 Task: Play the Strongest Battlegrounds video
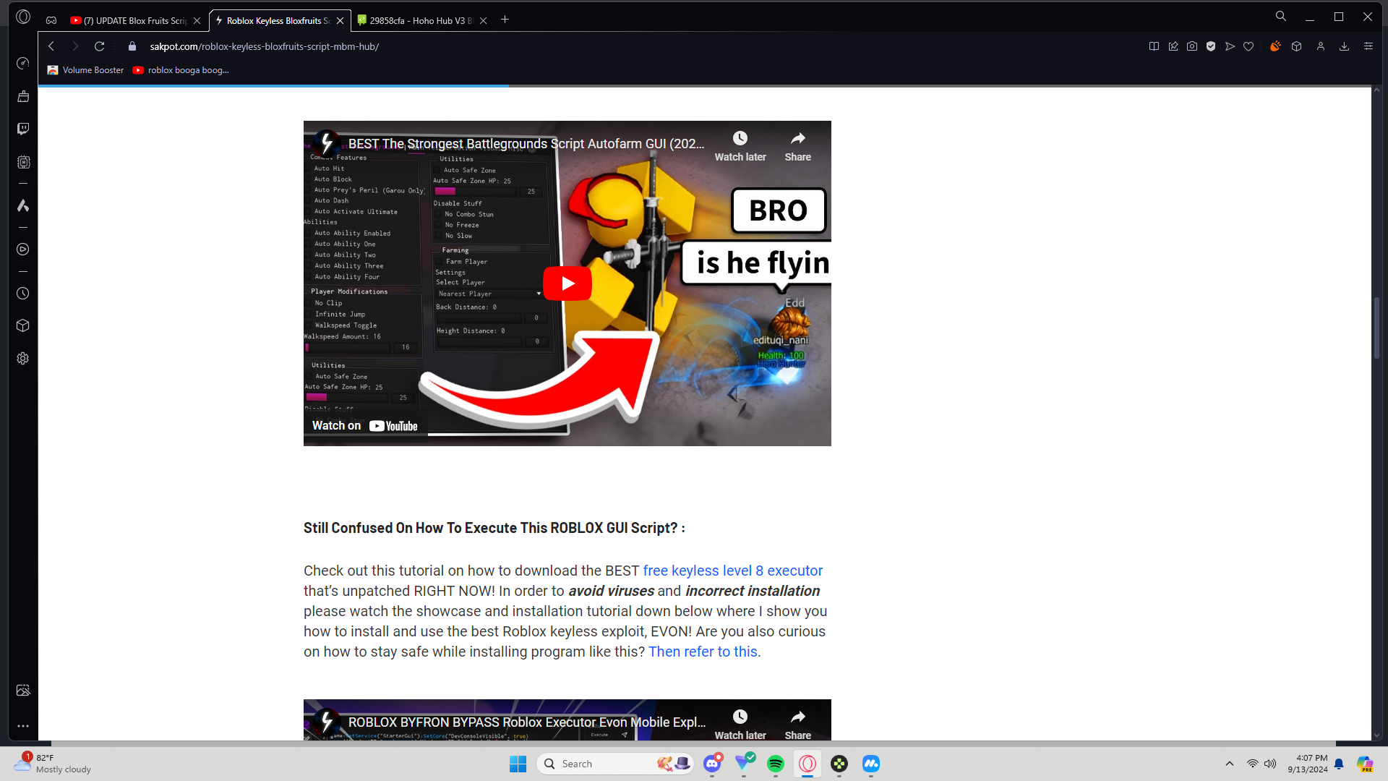(x=567, y=283)
